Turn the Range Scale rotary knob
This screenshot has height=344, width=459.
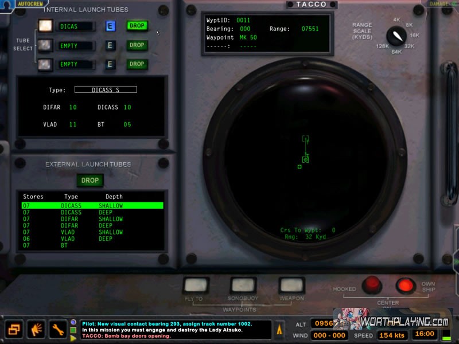(396, 37)
